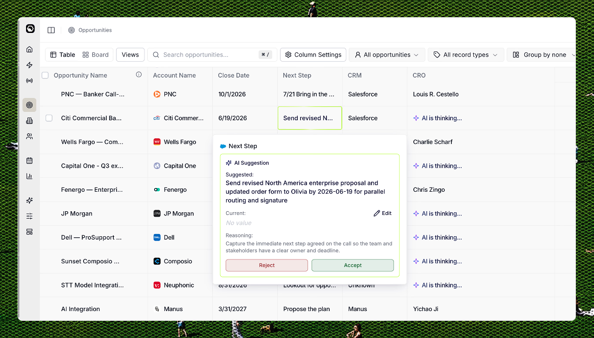The height and width of the screenshot is (338, 594).
Task: Open the Home icon in the sidebar
Action: tap(29, 49)
